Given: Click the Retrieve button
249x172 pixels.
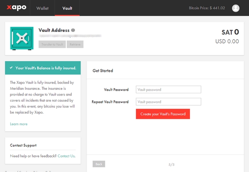Looking at the screenshot, I should (75, 44).
